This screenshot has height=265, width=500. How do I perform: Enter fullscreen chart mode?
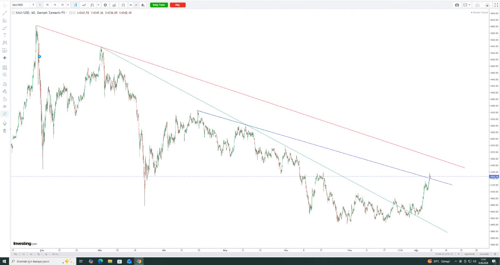496,5
